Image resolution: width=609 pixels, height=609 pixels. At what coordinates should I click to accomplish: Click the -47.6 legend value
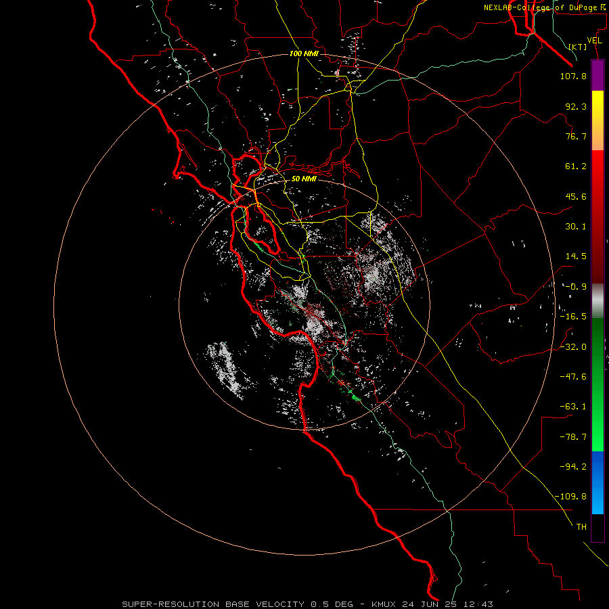click(x=573, y=377)
